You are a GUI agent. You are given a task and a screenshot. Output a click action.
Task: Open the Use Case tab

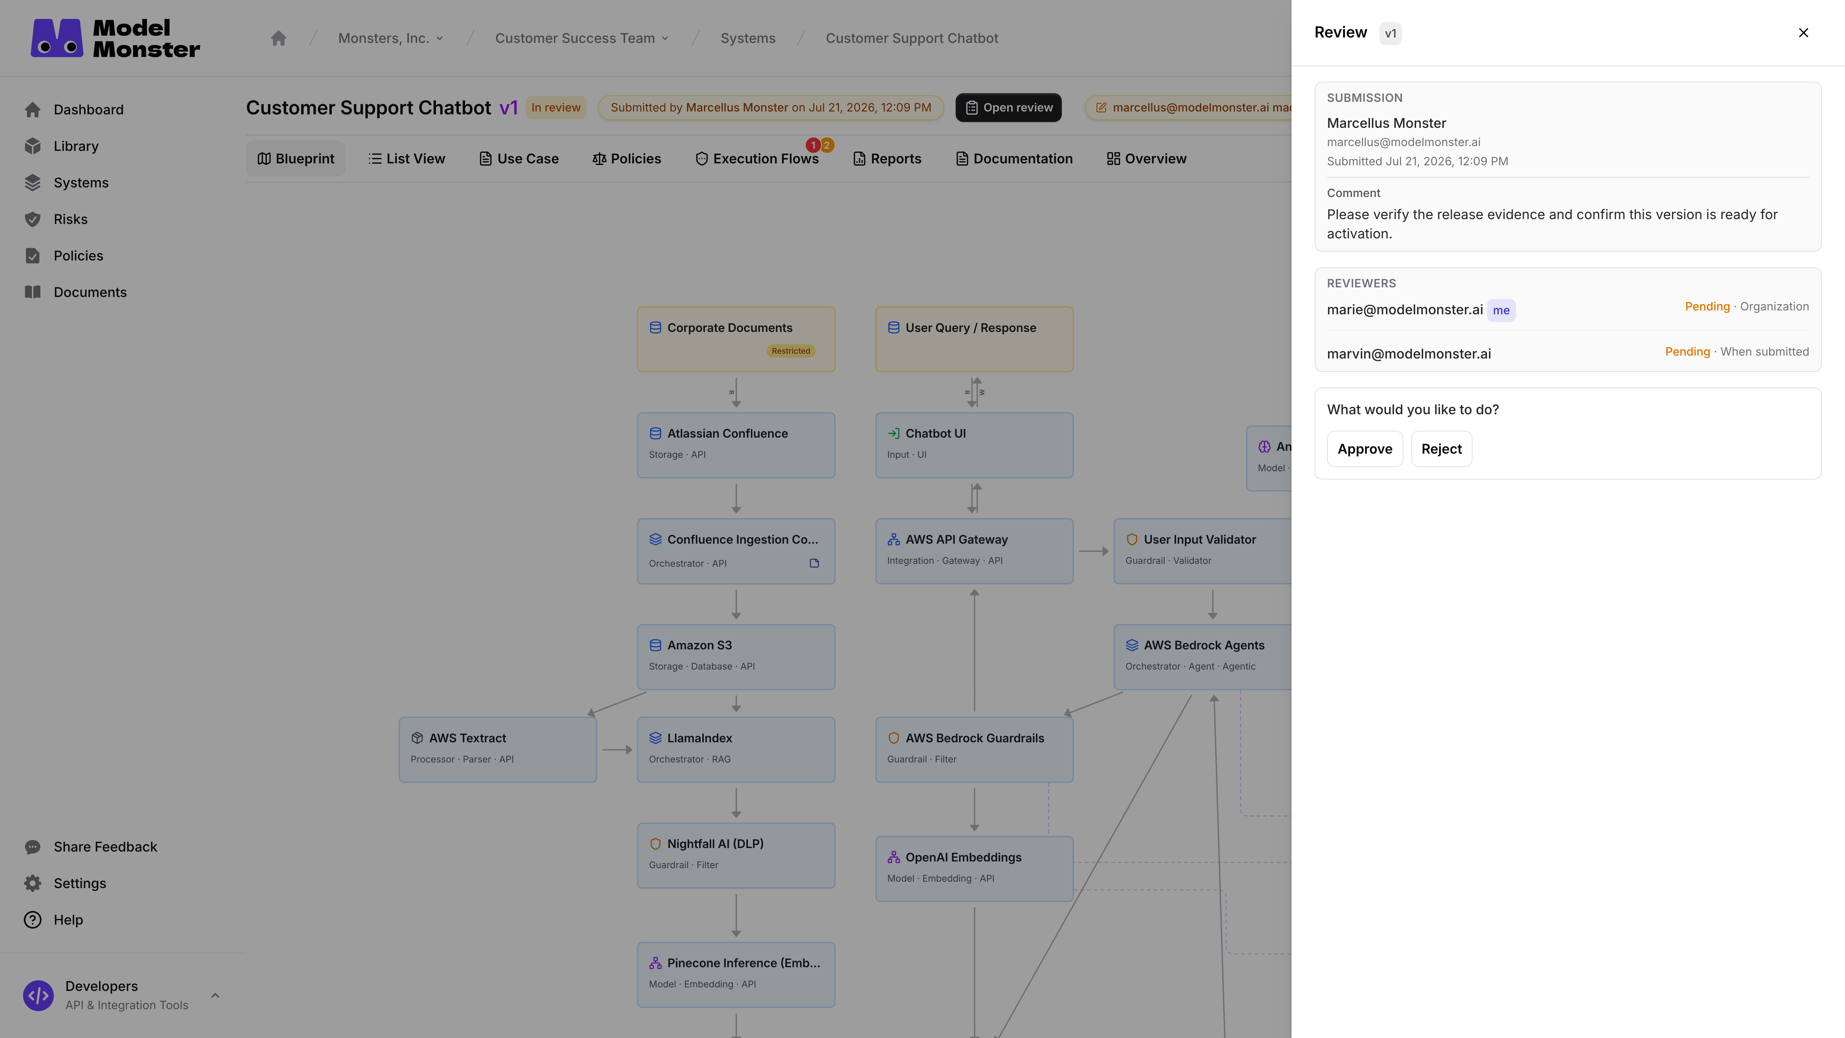tap(519, 158)
